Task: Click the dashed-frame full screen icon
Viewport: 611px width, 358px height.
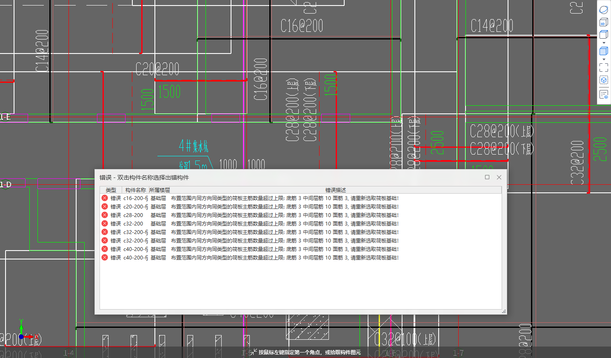Action: click(x=603, y=67)
